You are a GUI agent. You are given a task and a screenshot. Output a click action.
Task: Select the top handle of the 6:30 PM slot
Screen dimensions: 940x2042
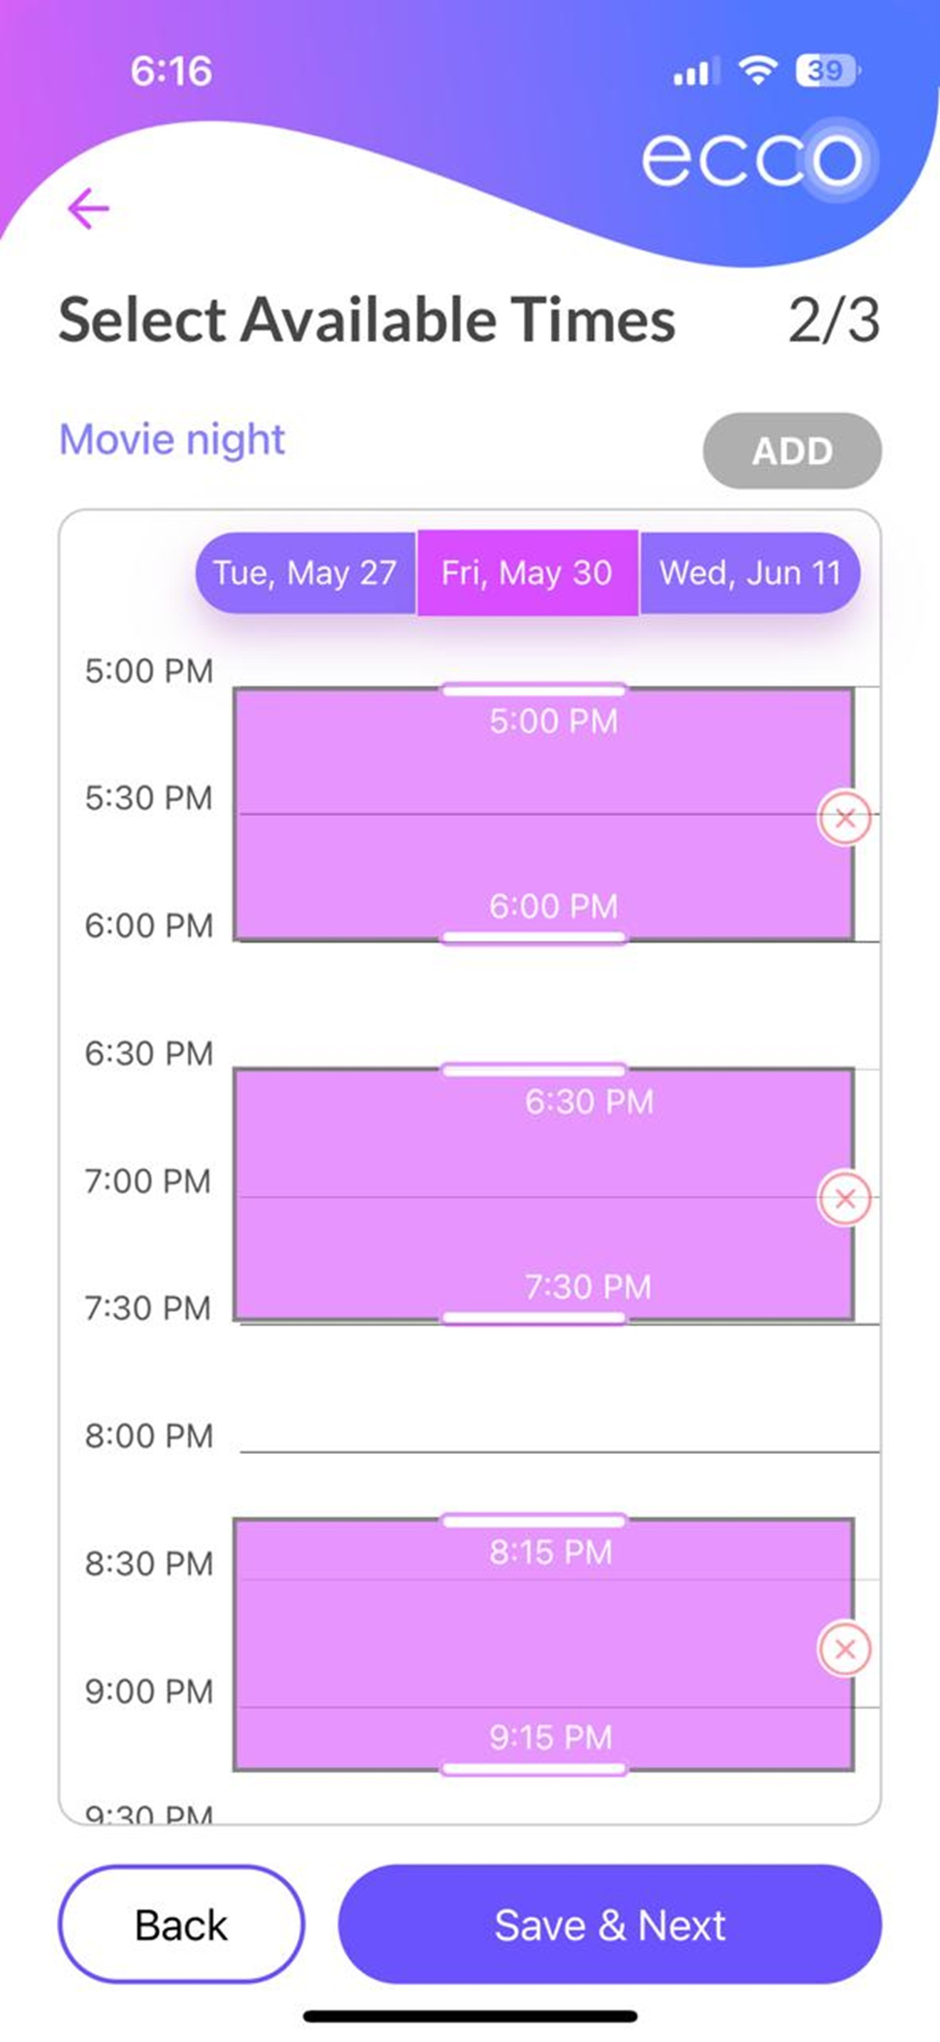(x=534, y=1070)
